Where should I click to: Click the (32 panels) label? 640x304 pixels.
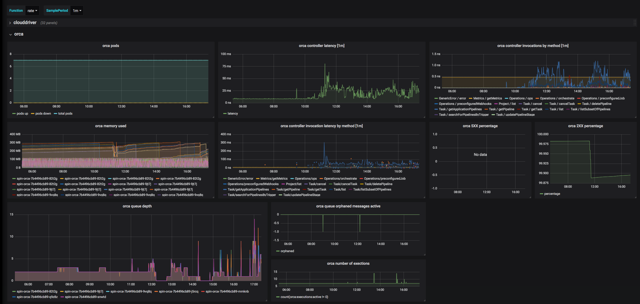pos(49,23)
